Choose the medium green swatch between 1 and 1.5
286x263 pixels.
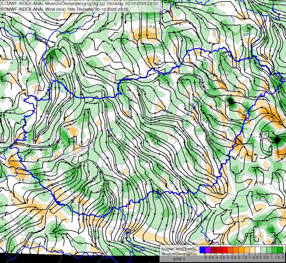coord(275,250)
